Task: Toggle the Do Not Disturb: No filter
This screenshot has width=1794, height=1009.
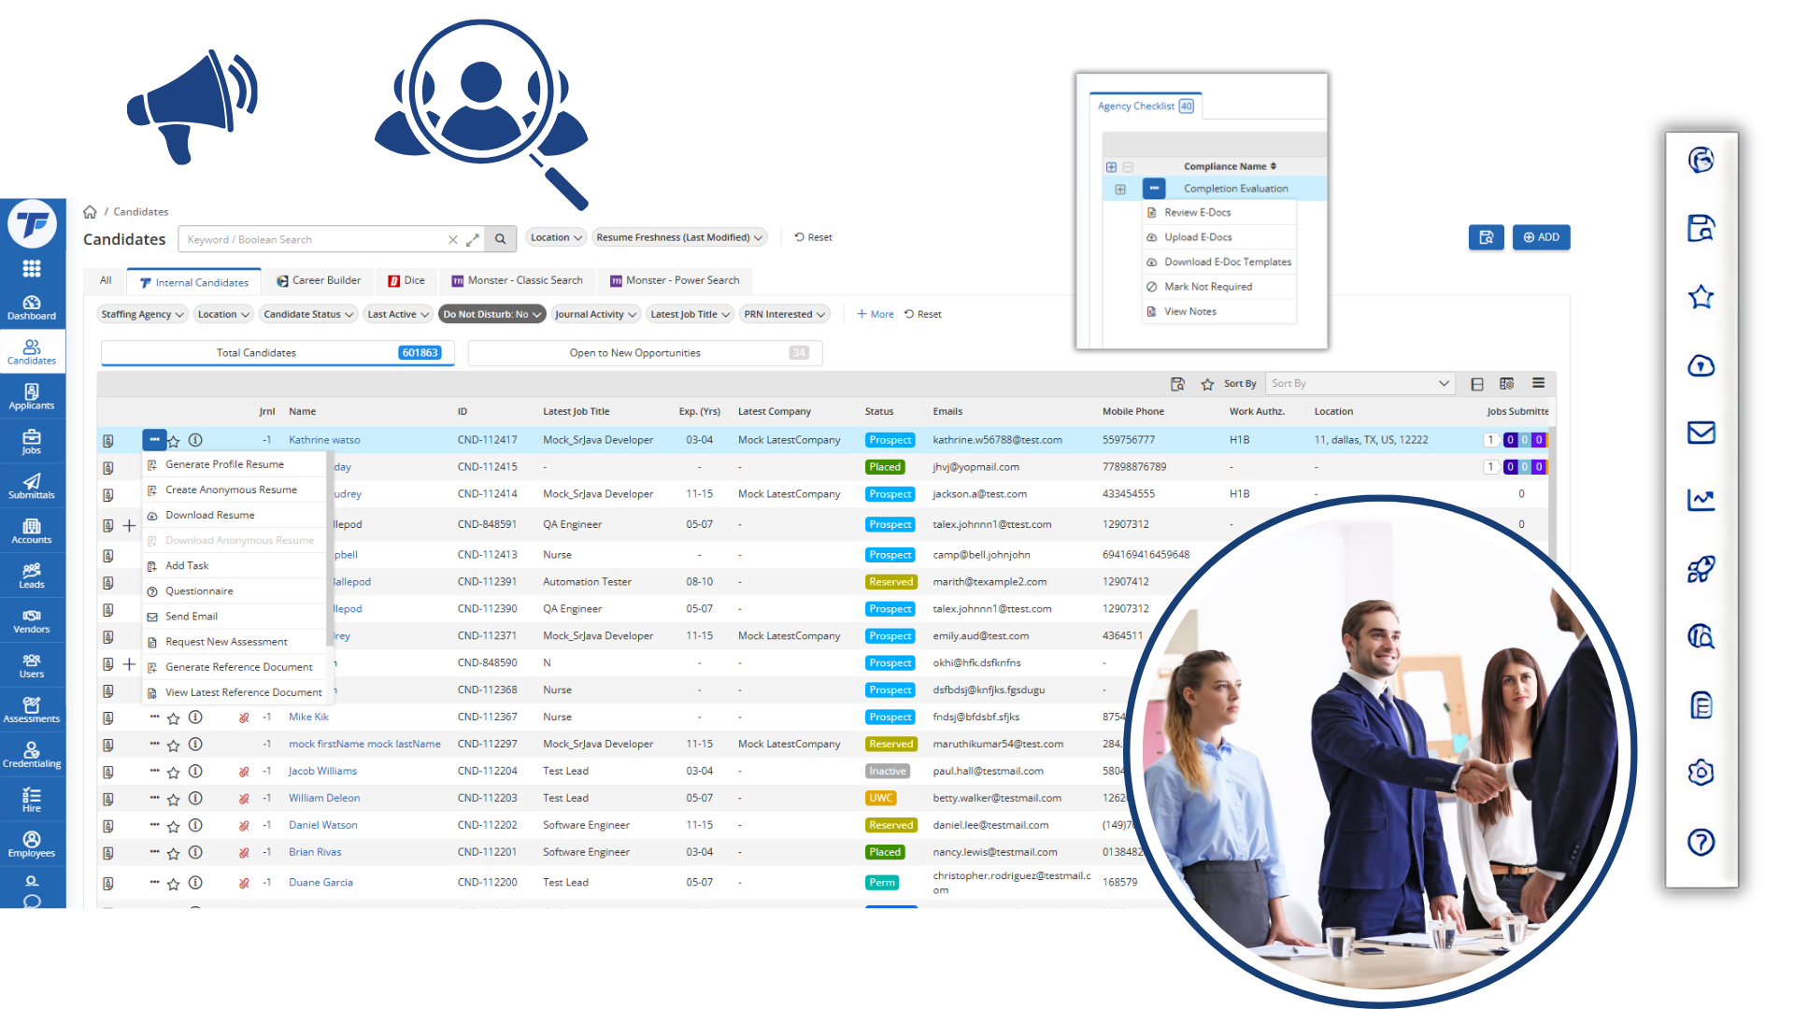Action: pos(491,314)
